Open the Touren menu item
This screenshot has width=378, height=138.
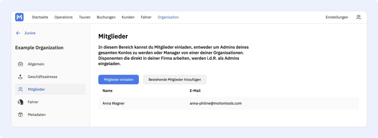click(85, 17)
